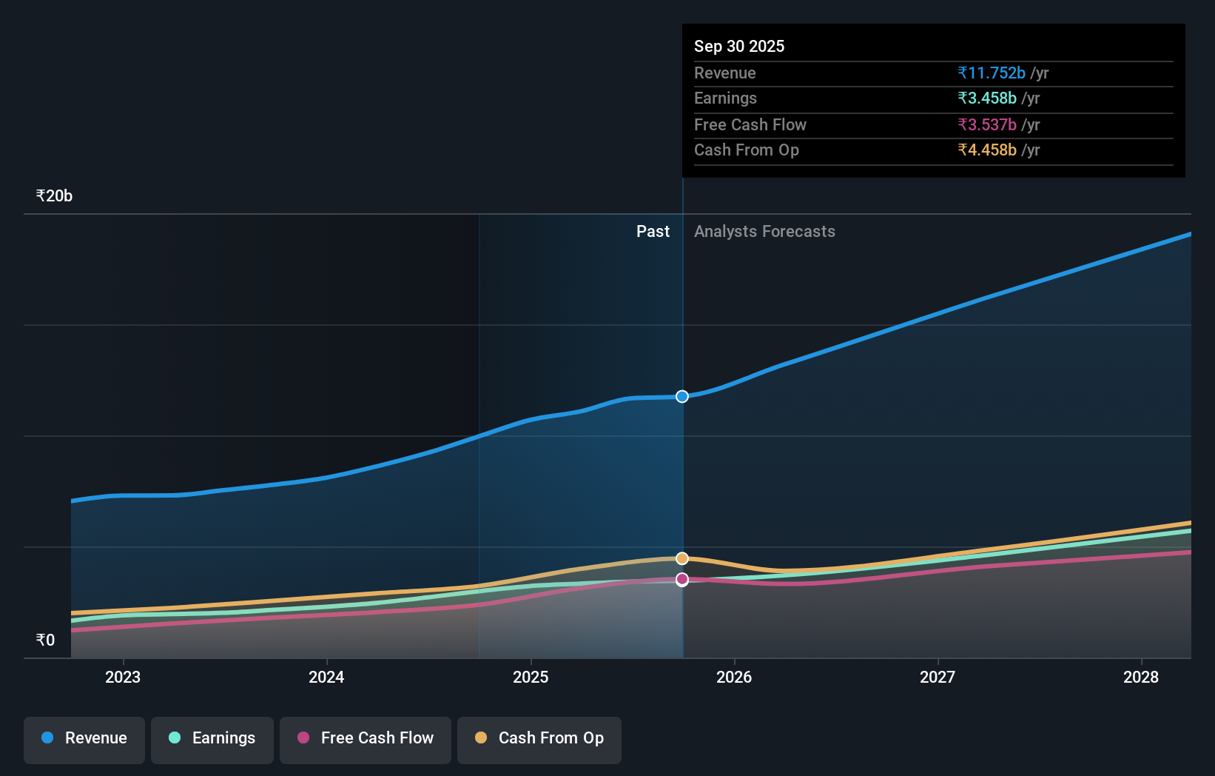
Task: Click the Revenue value in the tooltip
Action: pyautogui.click(x=992, y=73)
